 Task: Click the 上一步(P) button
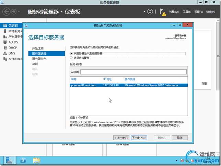pyautogui.click(x=121, y=138)
